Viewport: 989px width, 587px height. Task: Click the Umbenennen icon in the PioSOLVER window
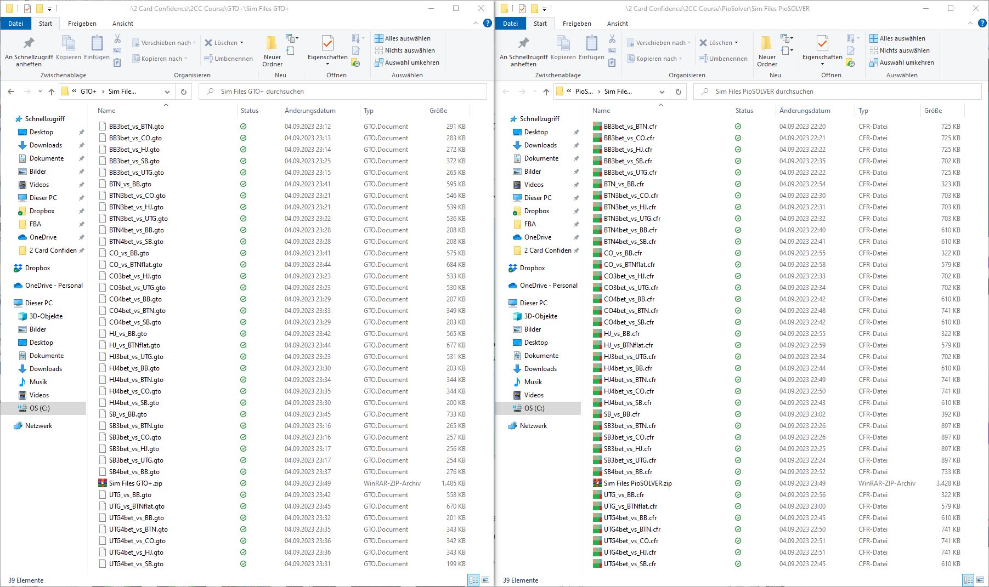703,59
